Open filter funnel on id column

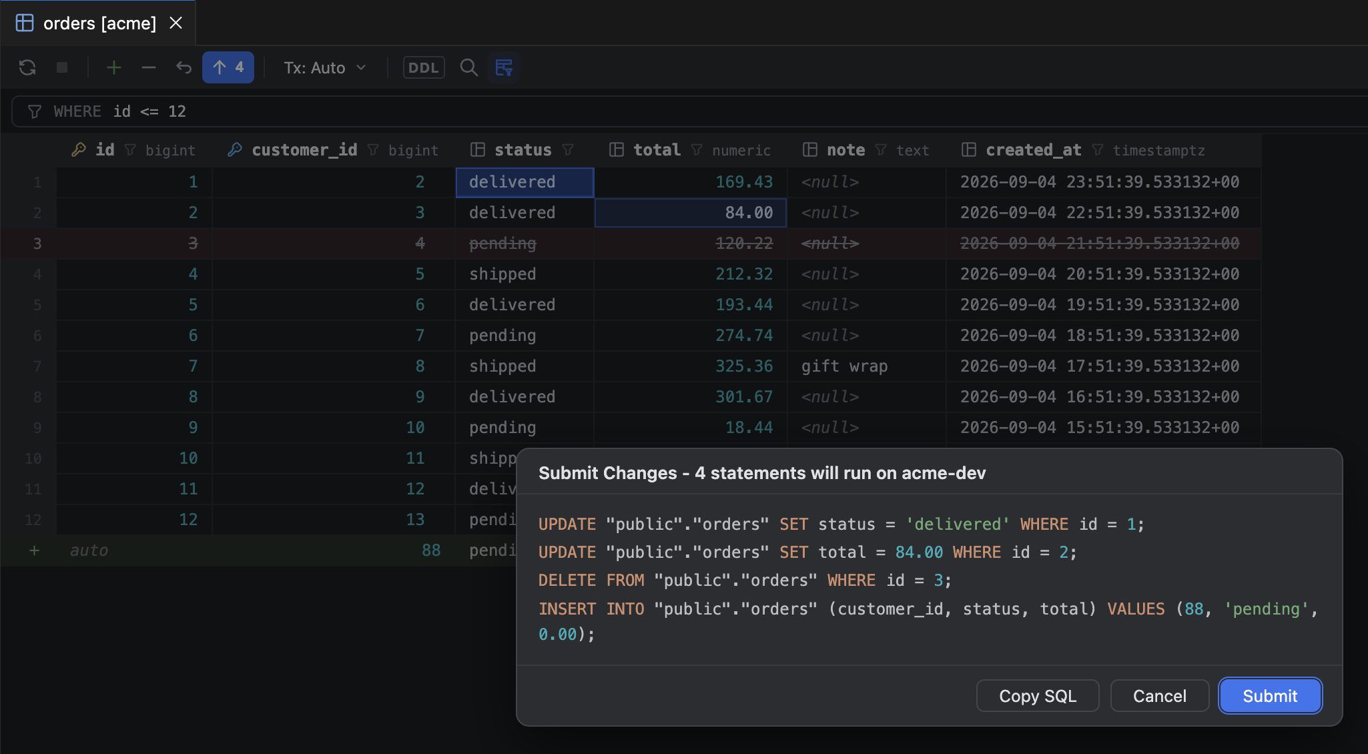coord(131,150)
